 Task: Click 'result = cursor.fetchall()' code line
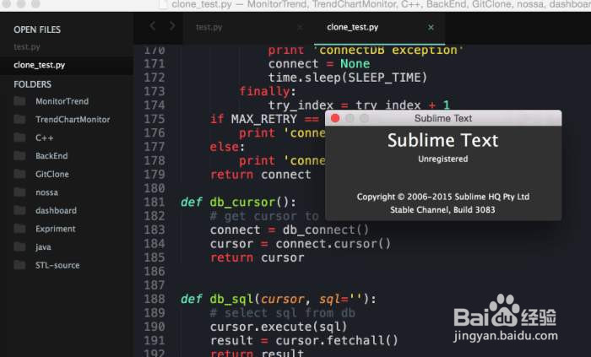[x=304, y=340]
